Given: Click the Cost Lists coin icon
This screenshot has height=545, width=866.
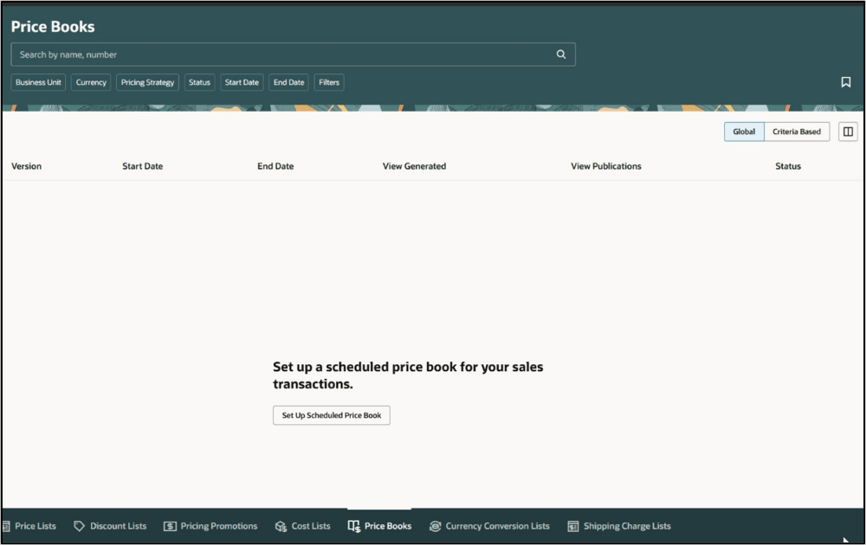Looking at the screenshot, I should click(281, 526).
